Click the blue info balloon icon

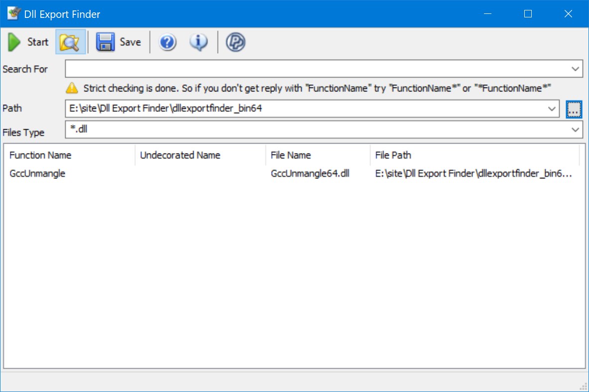(x=198, y=42)
